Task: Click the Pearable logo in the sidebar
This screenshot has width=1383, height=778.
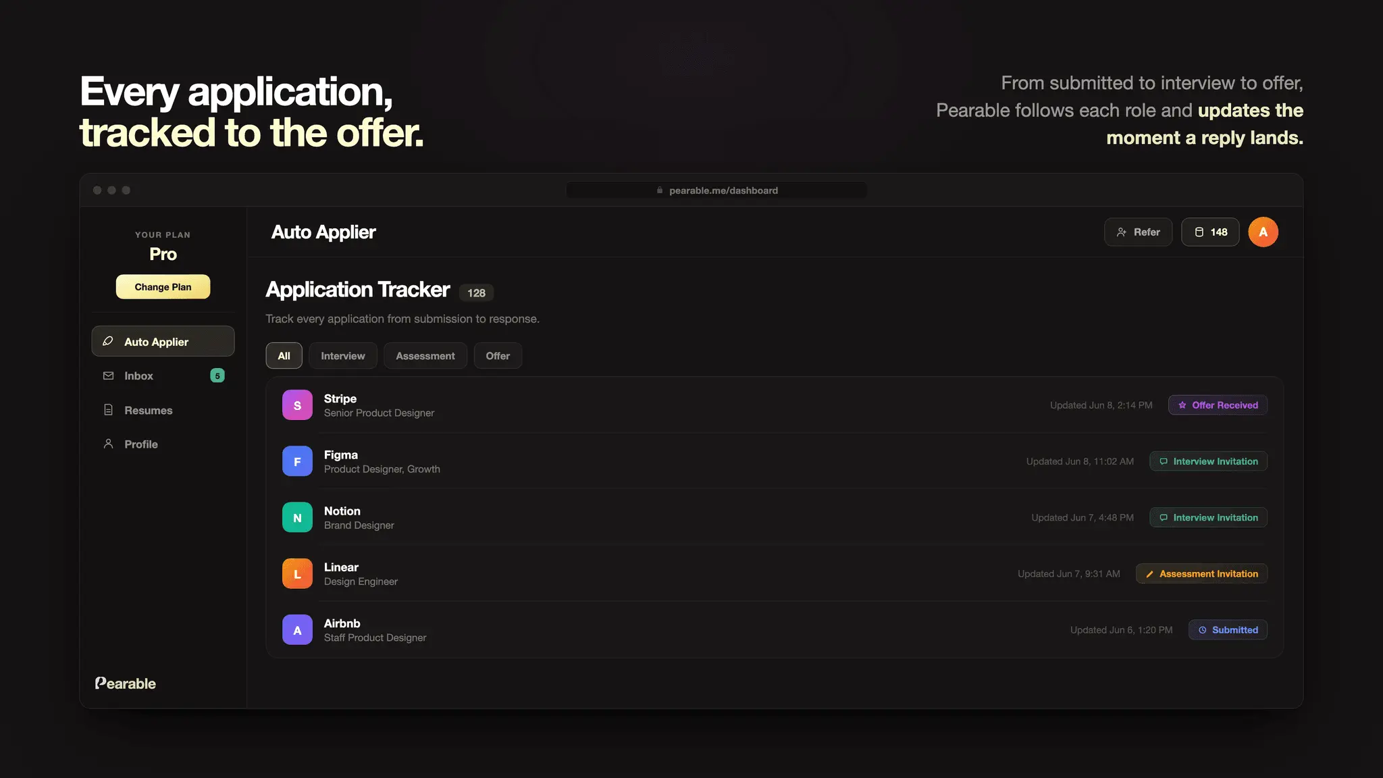Action: coord(125,683)
